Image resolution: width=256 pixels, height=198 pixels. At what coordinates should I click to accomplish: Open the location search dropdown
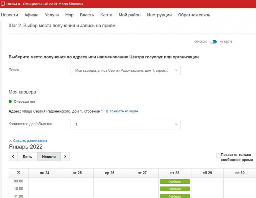click(x=125, y=71)
